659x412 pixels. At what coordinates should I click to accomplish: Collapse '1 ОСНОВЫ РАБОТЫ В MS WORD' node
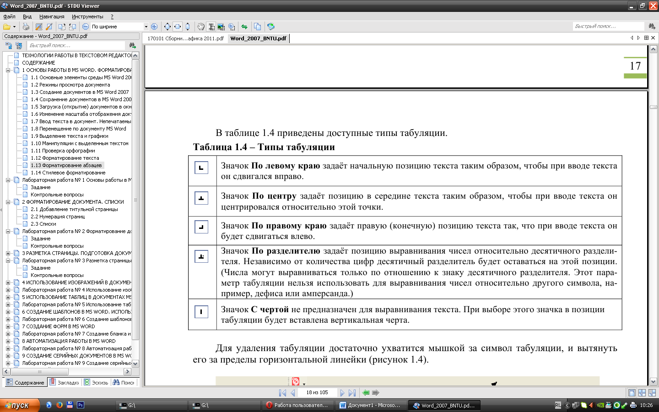pyautogui.click(x=8, y=70)
